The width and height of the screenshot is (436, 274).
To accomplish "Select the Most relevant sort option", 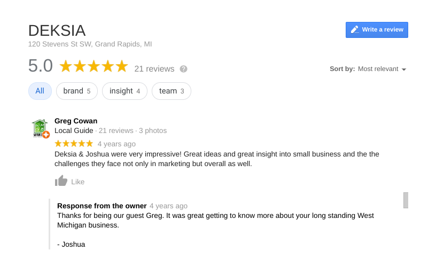I will 378,69.
